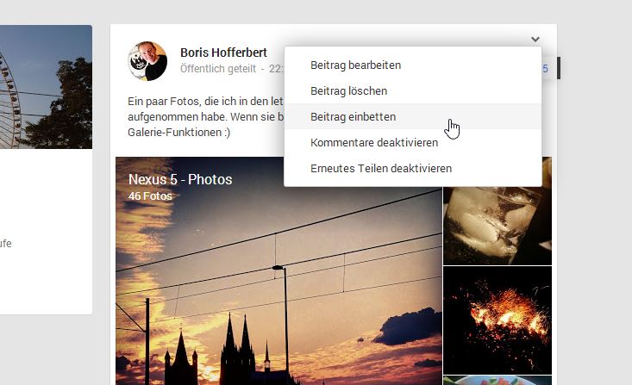Open the 'Nexus 5 - Photos' album title
Screen dimensions: 632x385
tap(180, 179)
